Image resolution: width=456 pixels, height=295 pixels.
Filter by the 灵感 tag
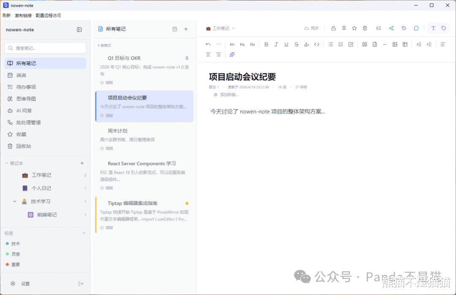[x=13, y=254]
